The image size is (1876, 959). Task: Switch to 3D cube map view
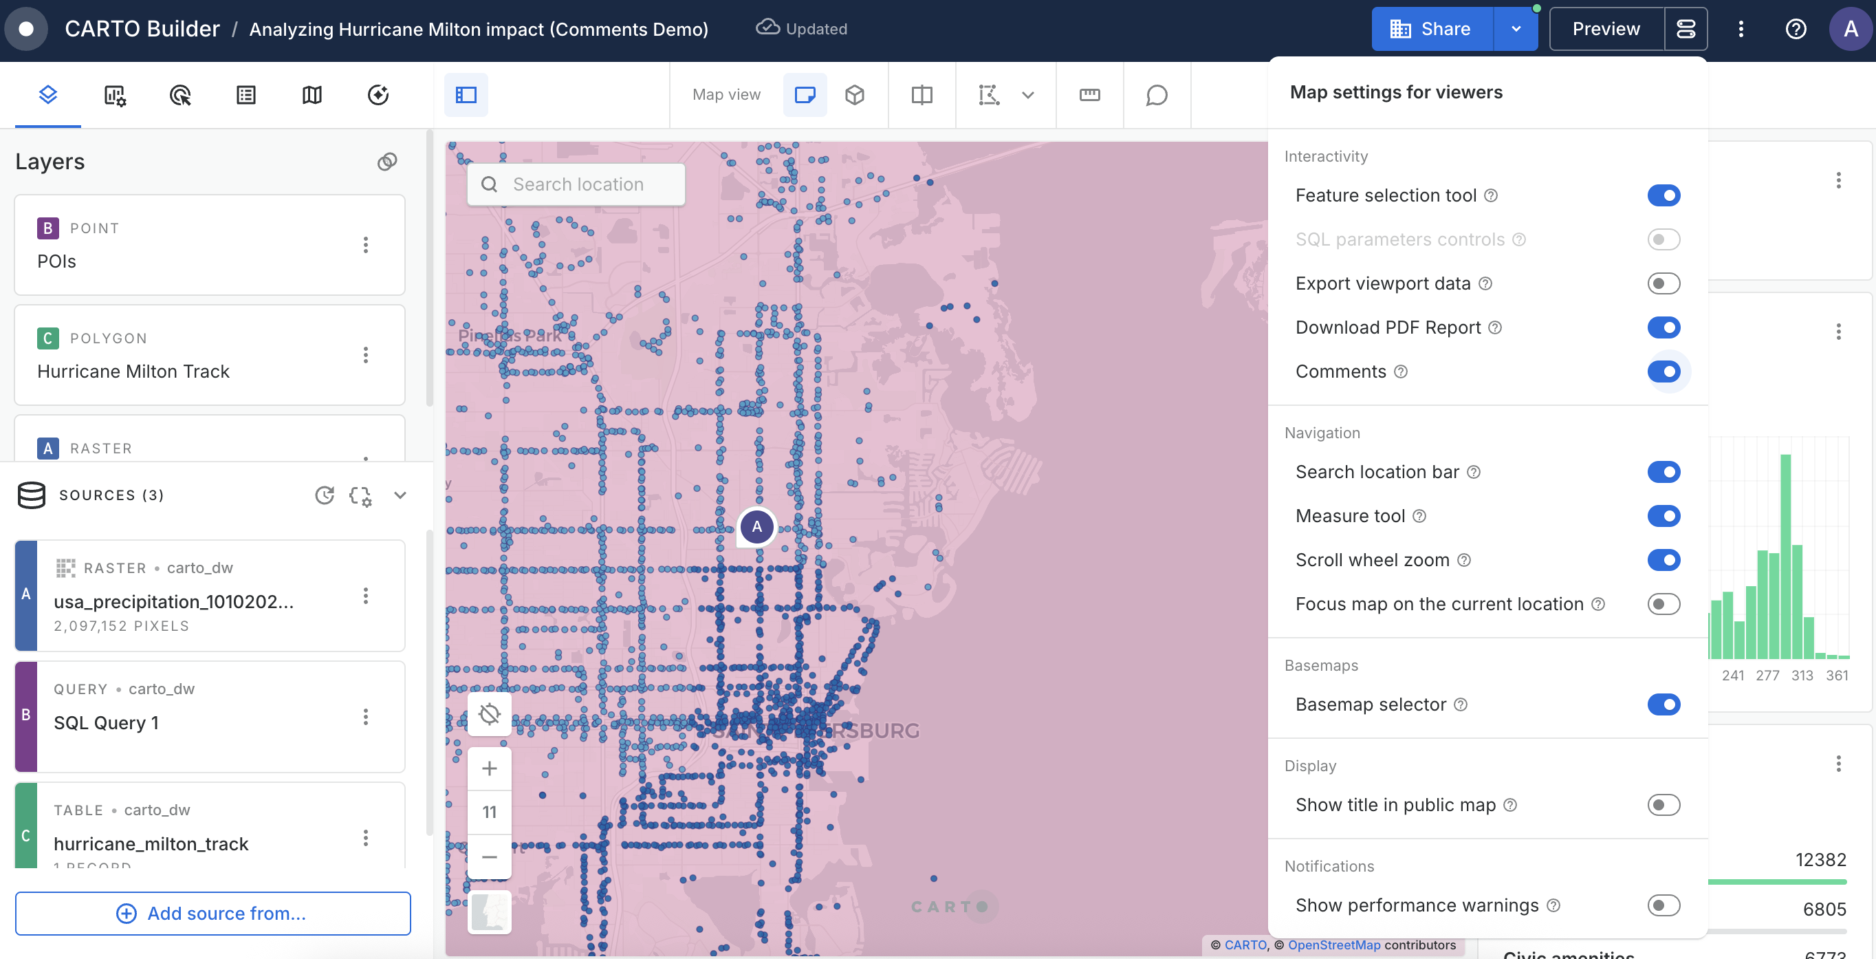point(854,95)
